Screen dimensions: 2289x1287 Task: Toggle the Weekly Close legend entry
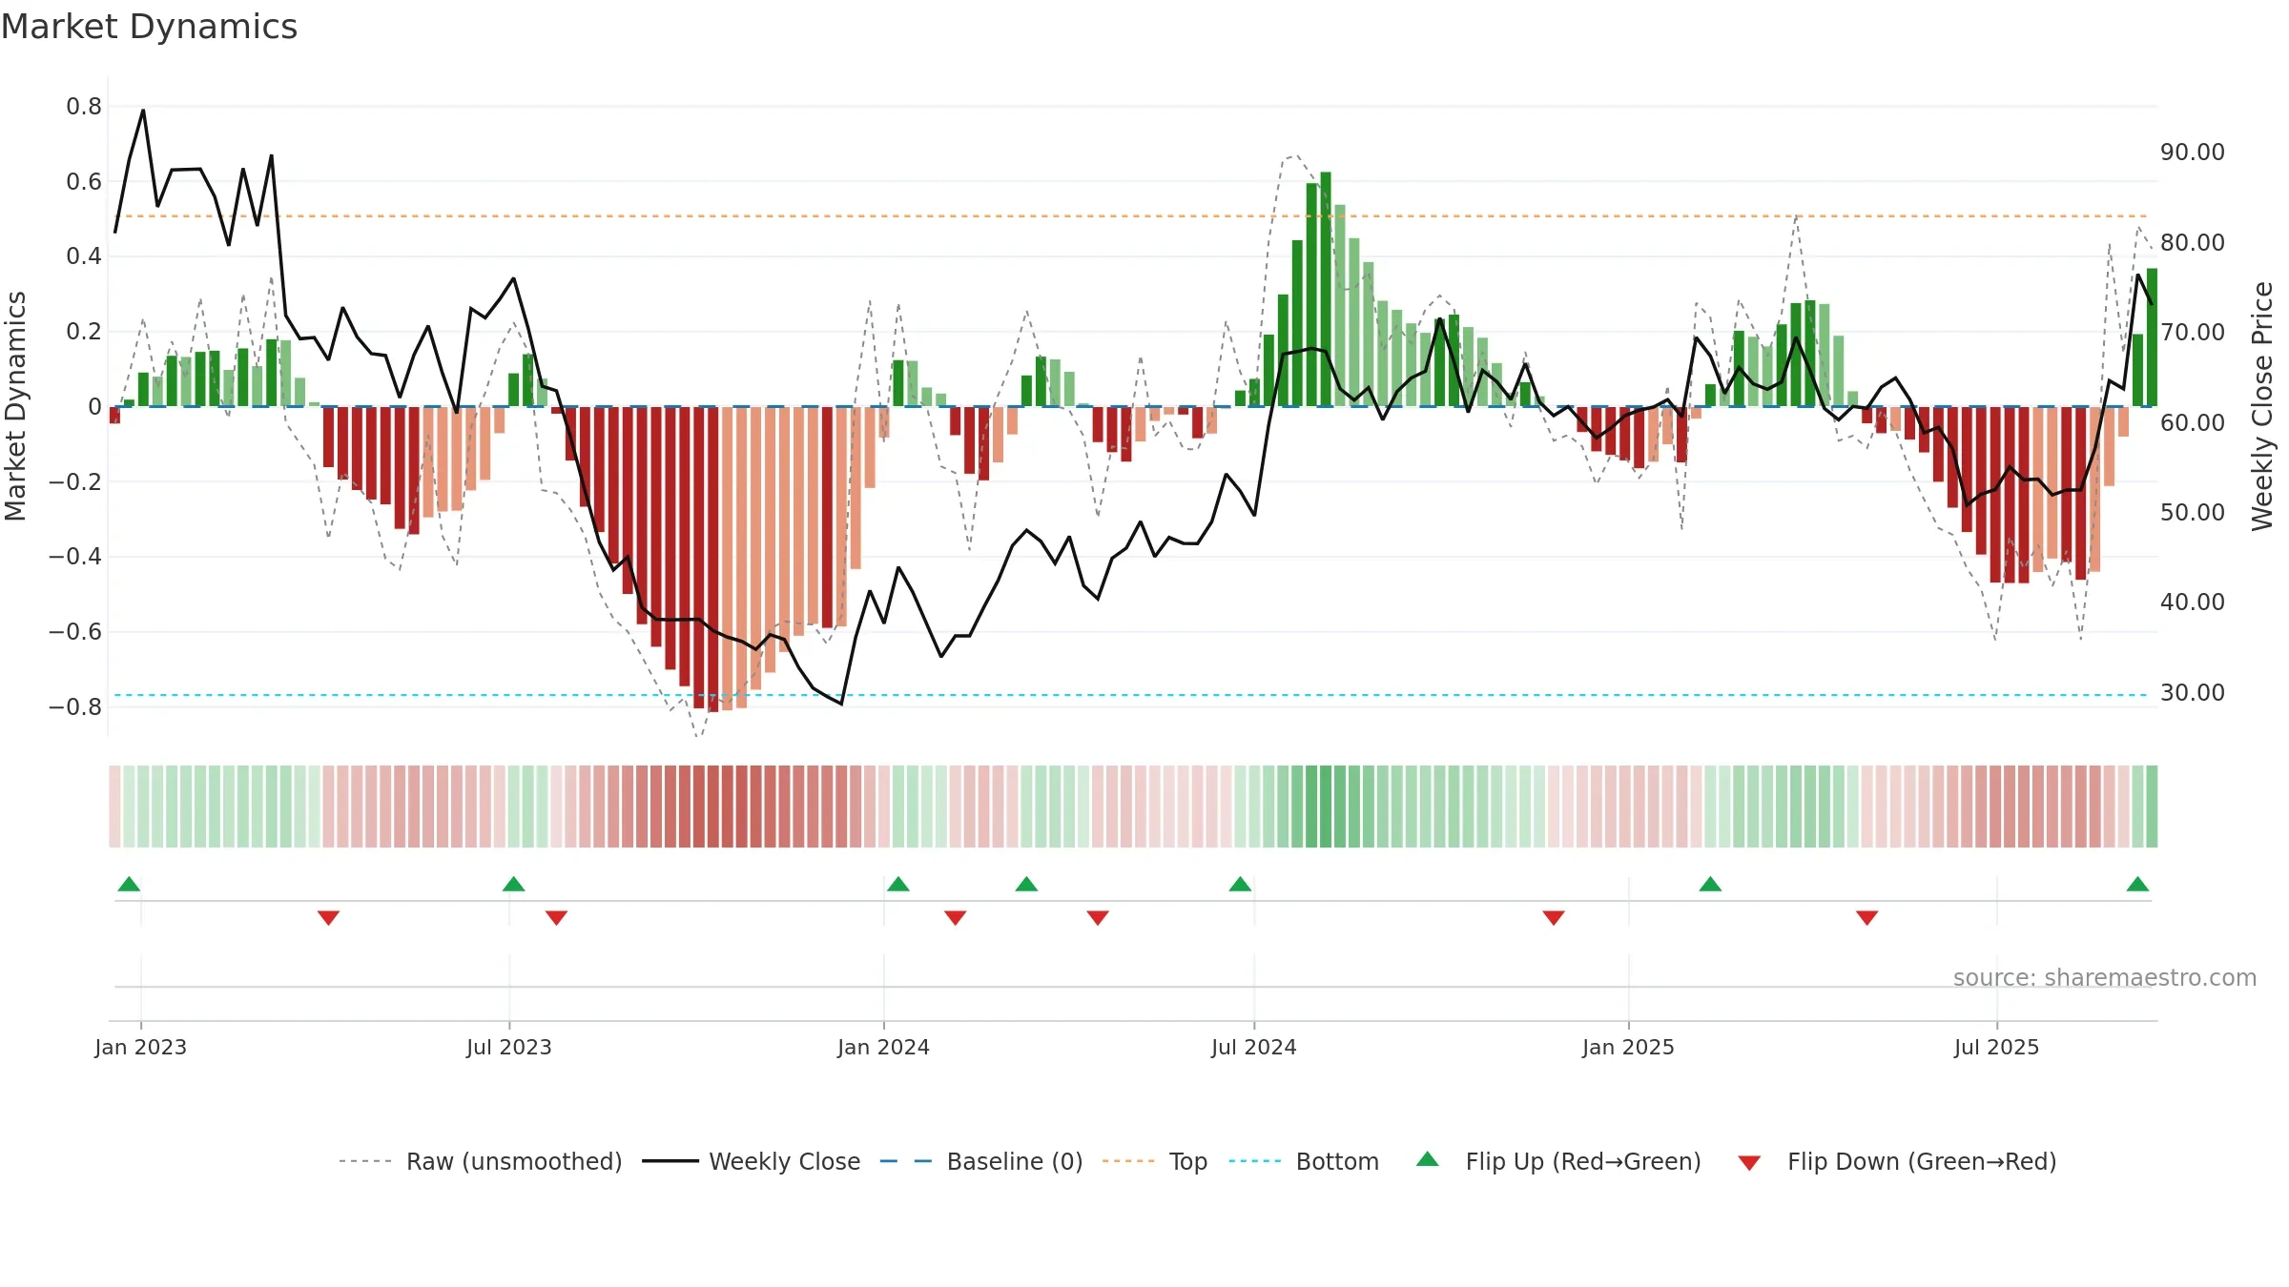pos(752,1161)
